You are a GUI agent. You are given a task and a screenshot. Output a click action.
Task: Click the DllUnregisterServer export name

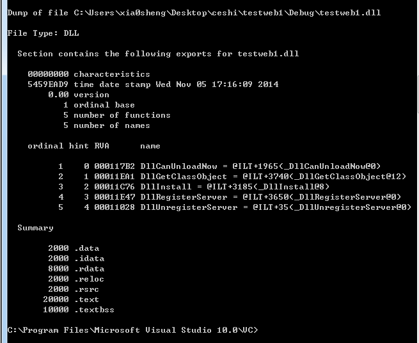pos(189,207)
